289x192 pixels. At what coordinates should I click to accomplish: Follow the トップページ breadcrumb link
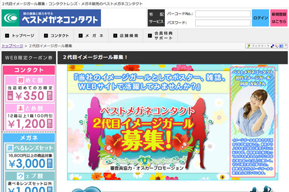click(13, 46)
